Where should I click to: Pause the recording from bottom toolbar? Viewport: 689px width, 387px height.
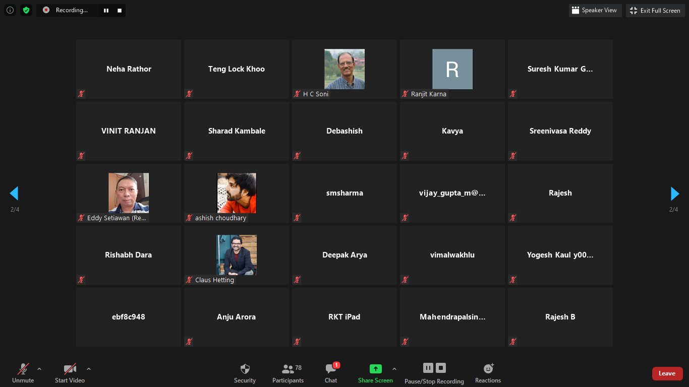(x=428, y=368)
